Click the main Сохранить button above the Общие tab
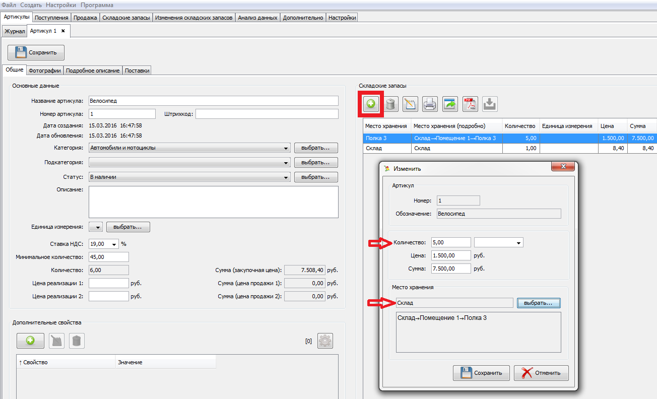Image resolution: width=657 pixels, height=399 pixels. (x=36, y=52)
